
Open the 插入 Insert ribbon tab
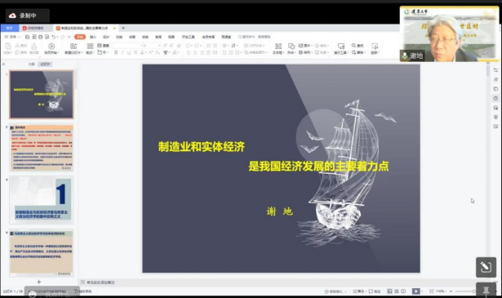point(93,37)
